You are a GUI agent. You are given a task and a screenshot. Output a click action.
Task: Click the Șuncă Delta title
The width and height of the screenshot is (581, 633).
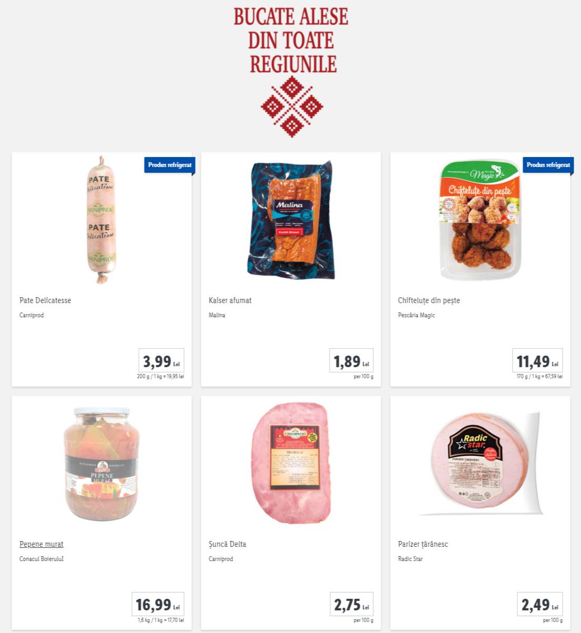(x=228, y=544)
